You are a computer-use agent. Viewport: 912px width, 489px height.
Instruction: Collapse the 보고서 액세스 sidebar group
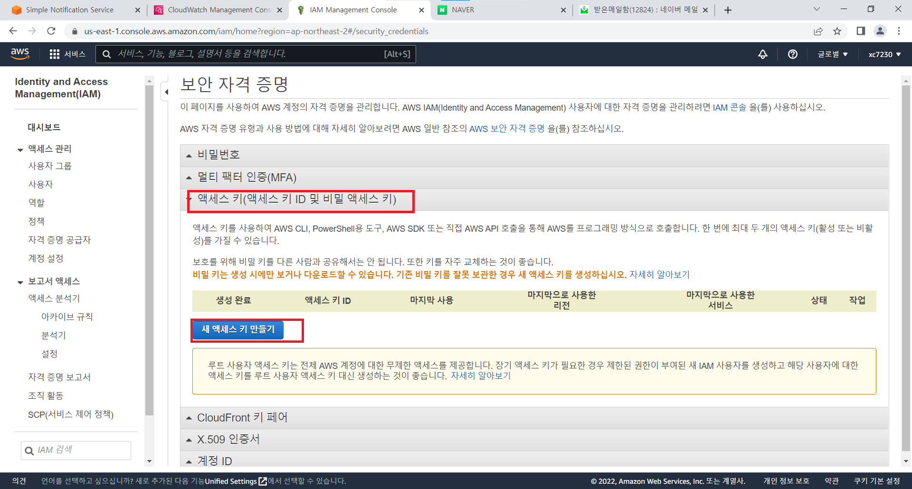[20, 282]
